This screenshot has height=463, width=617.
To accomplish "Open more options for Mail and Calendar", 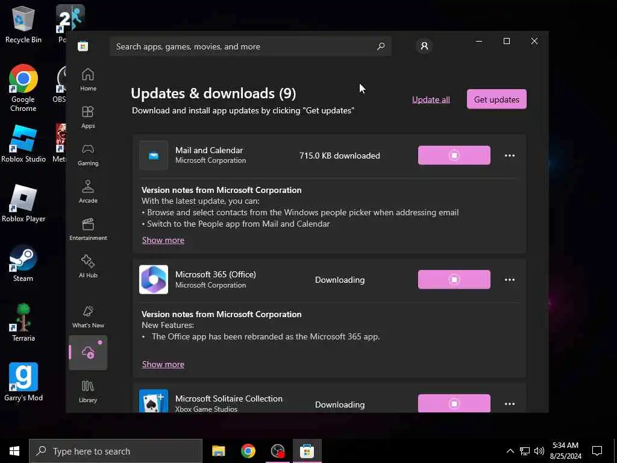I will 510,156.
